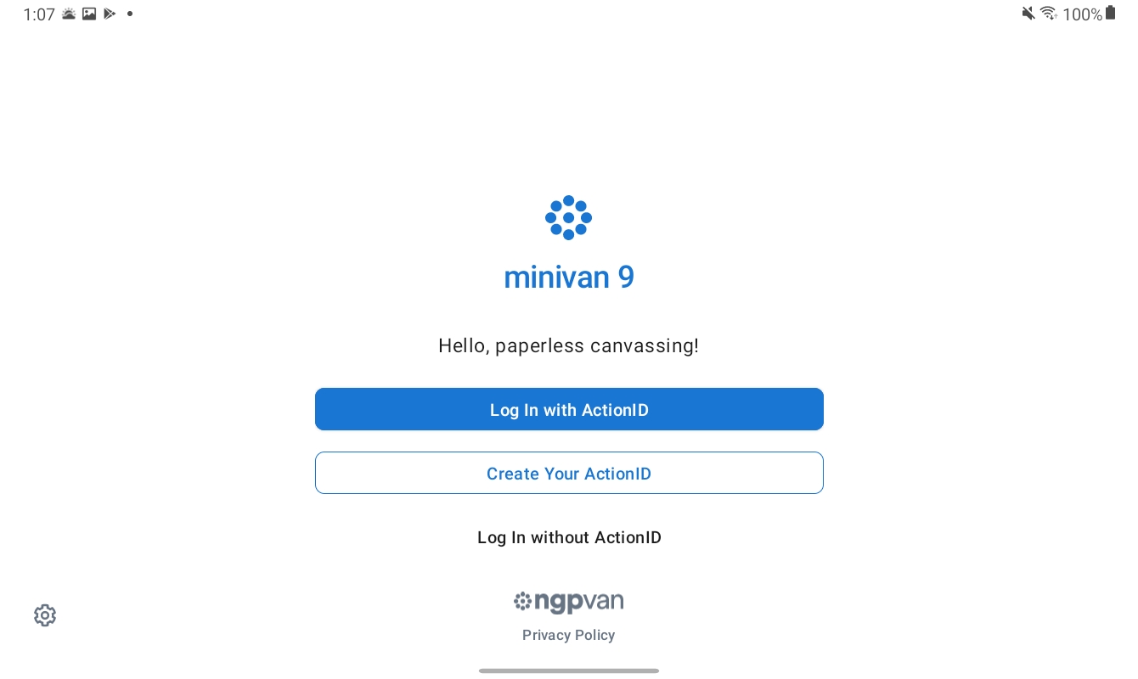The width and height of the screenshot is (1138, 679).
Task: Tap the Wi-Fi signal status icon
Action: coord(1049,14)
